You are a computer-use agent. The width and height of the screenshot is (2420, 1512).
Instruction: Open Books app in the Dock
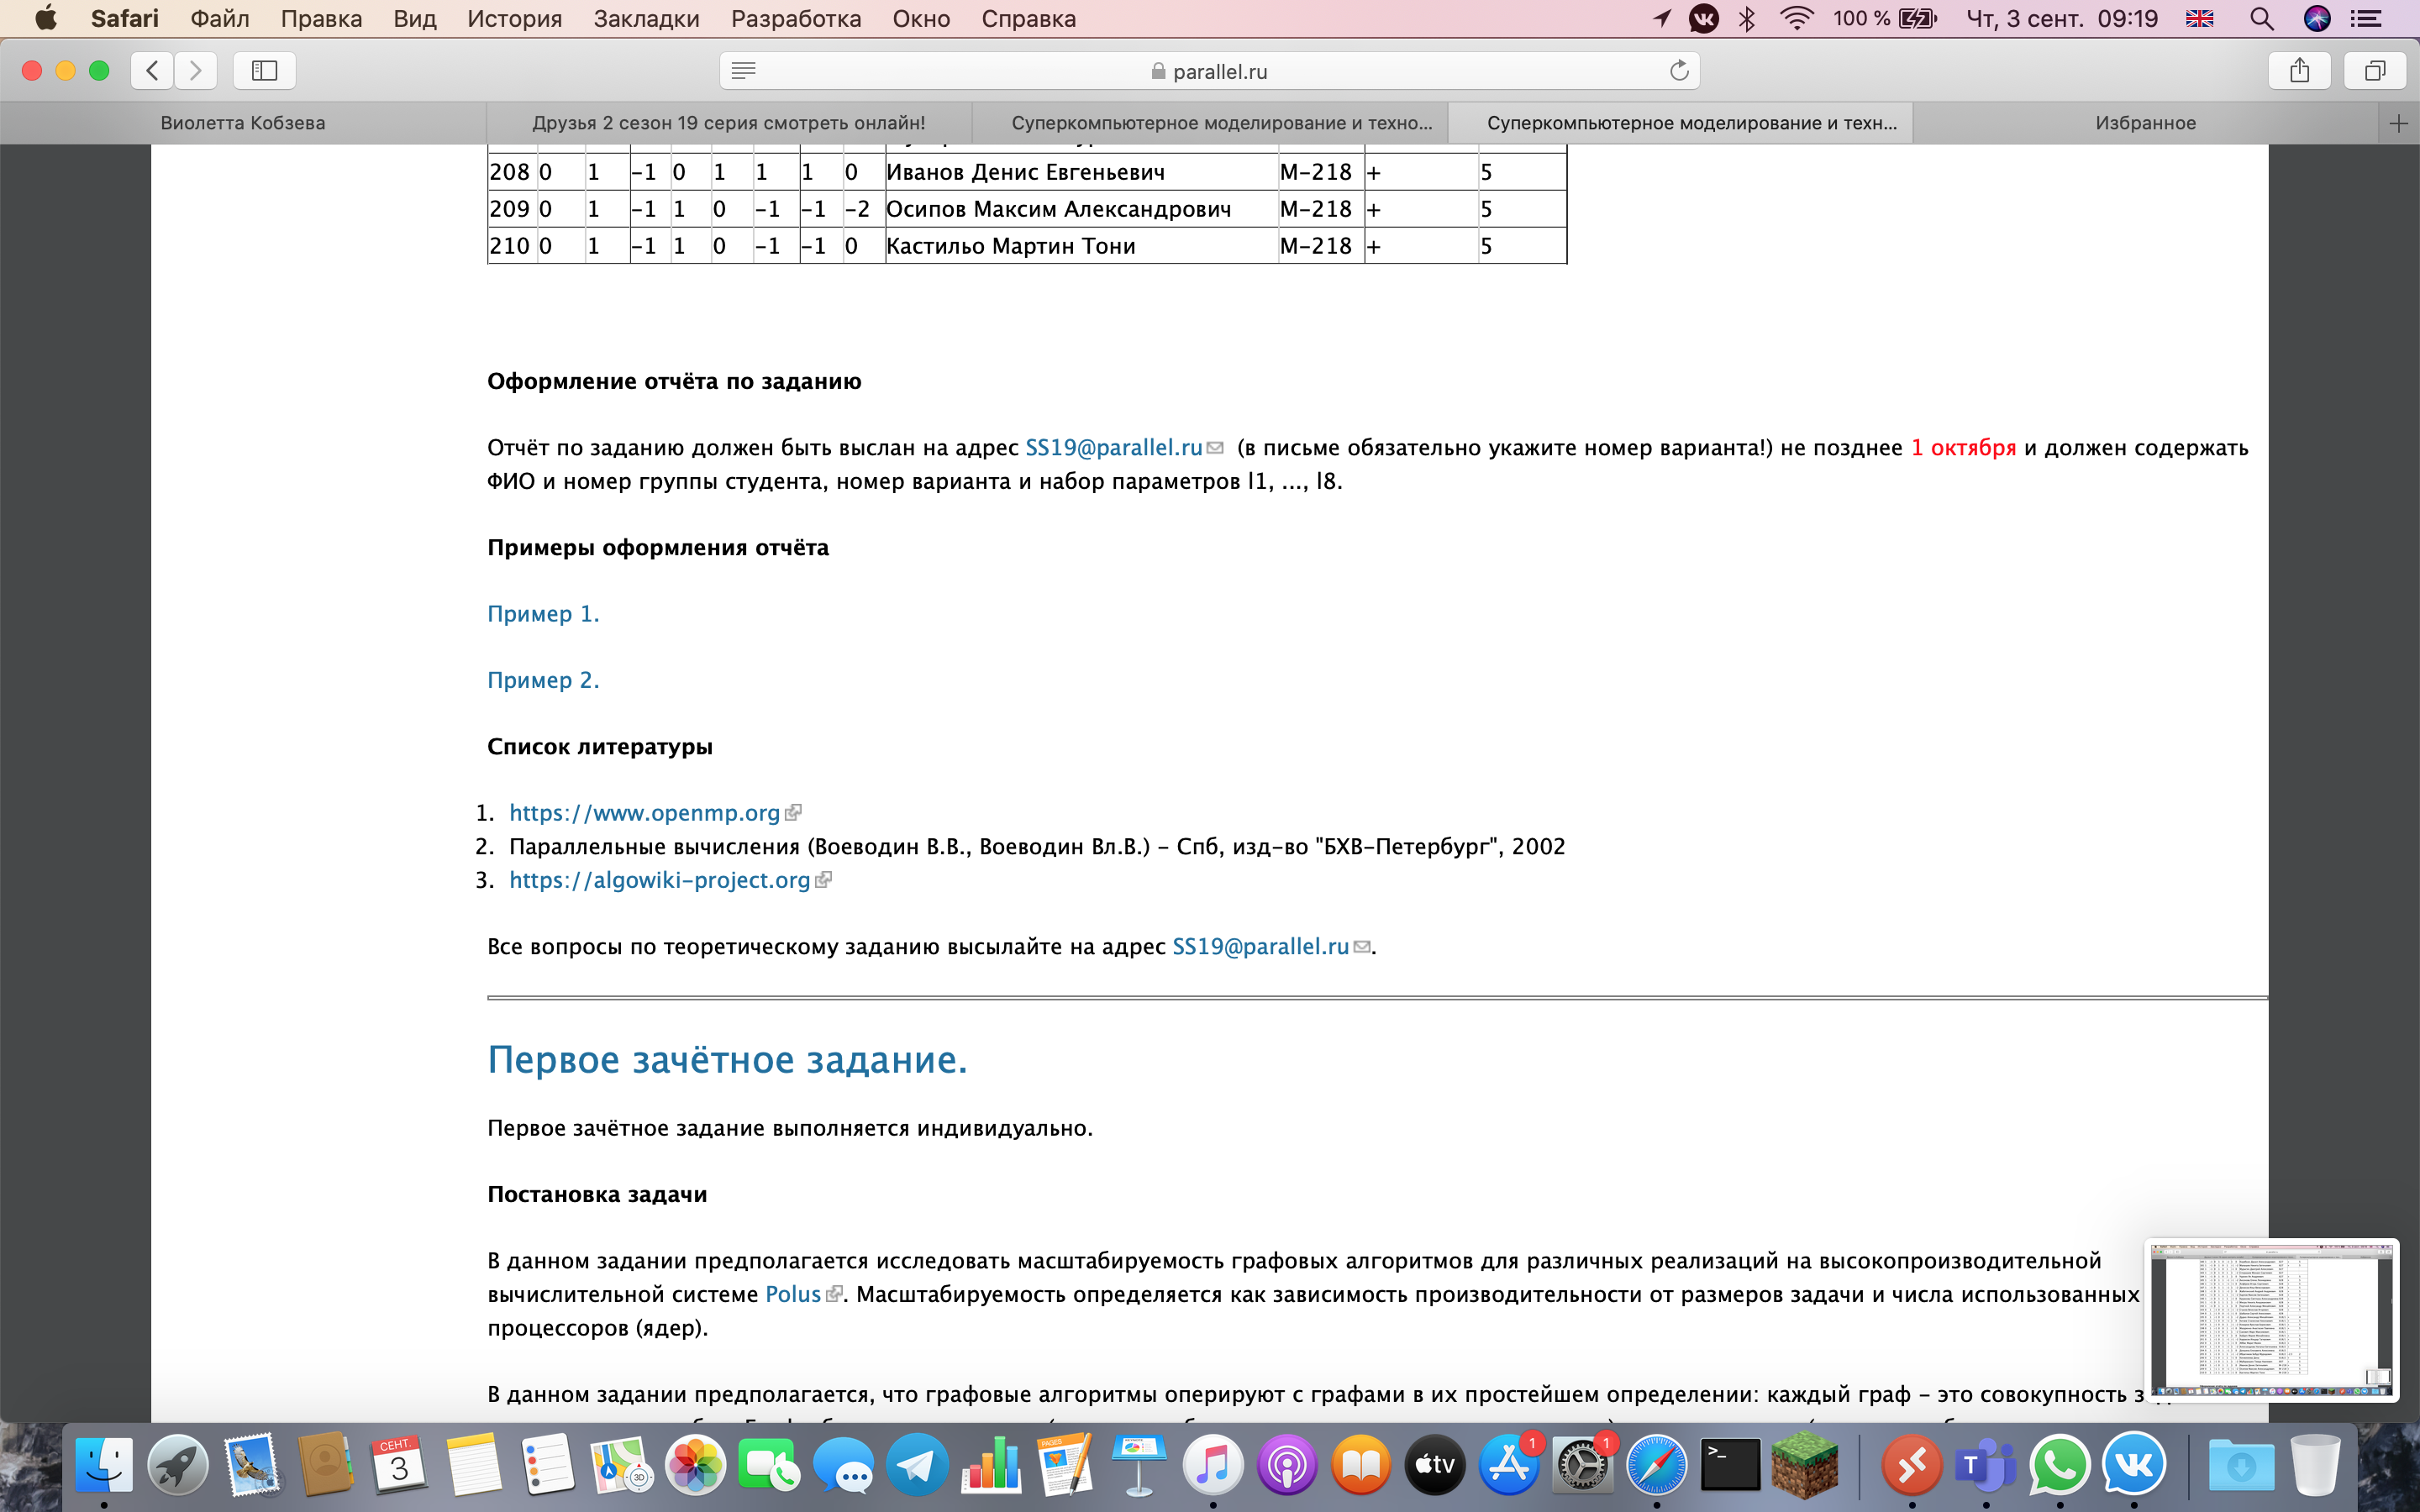point(1361,1466)
